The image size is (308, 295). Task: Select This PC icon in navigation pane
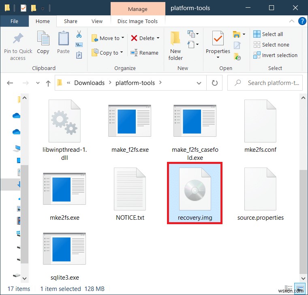click(x=17, y=149)
